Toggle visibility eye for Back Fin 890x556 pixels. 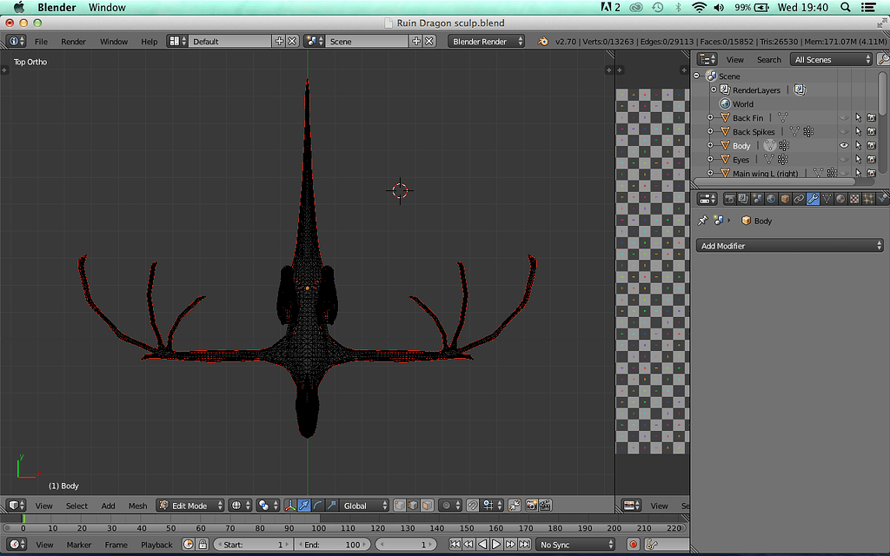[x=844, y=118]
